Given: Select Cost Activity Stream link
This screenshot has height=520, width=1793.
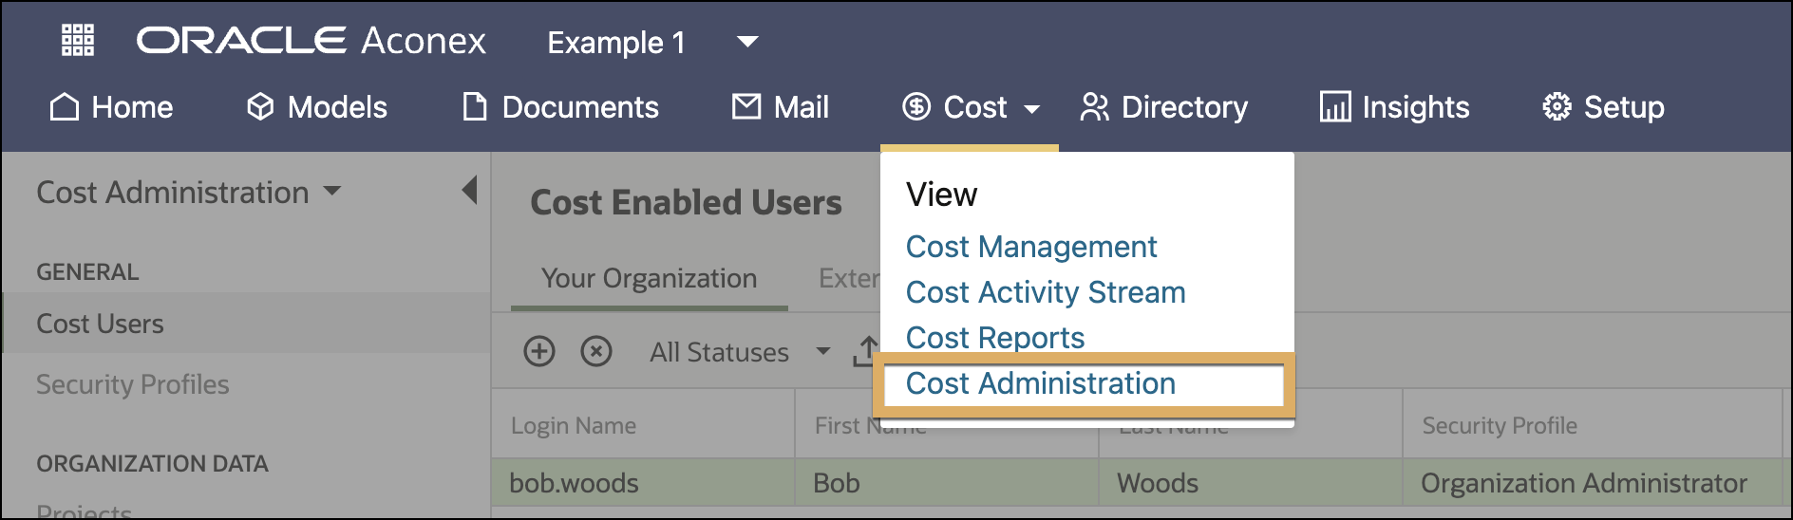Looking at the screenshot, I should (x=1046, y=292).
